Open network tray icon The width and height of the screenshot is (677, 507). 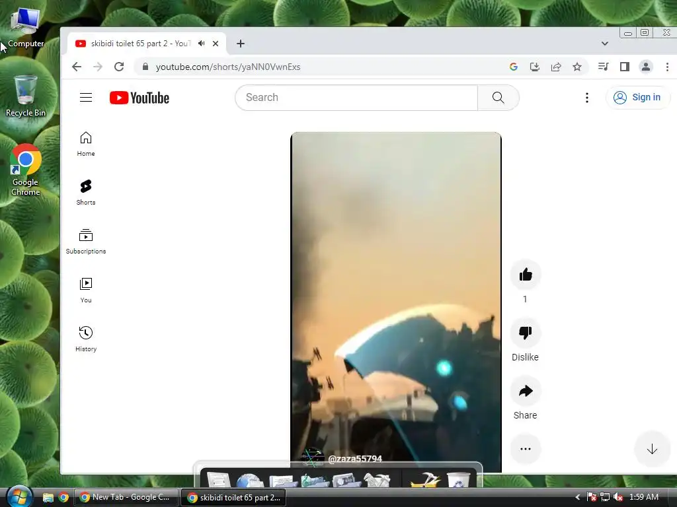pyautogui.click(x=605, y=497)
